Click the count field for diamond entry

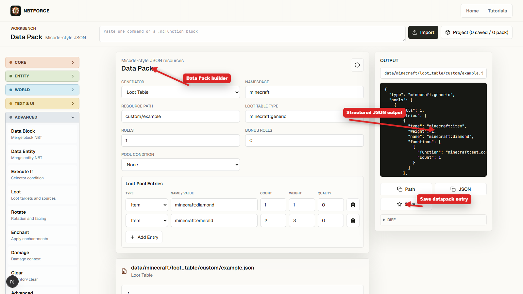273,205
